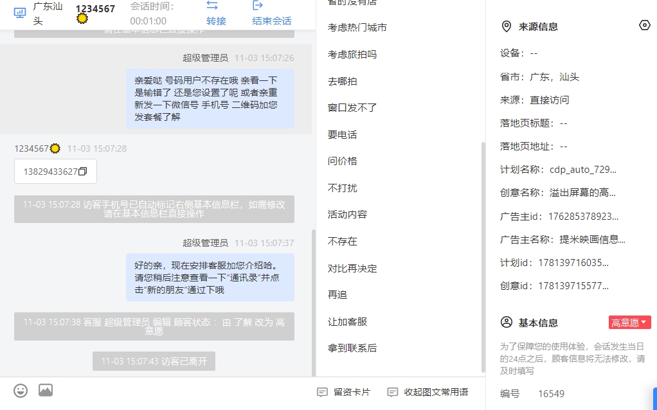657x410 pixels.
Task: Click the 留资卡片 card icon
Action: pos(322,393)
